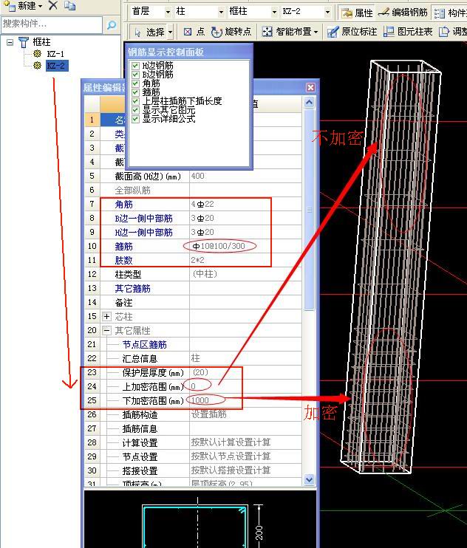
Task: Click the 肢数 value 2*2
Action: point(197,260)
